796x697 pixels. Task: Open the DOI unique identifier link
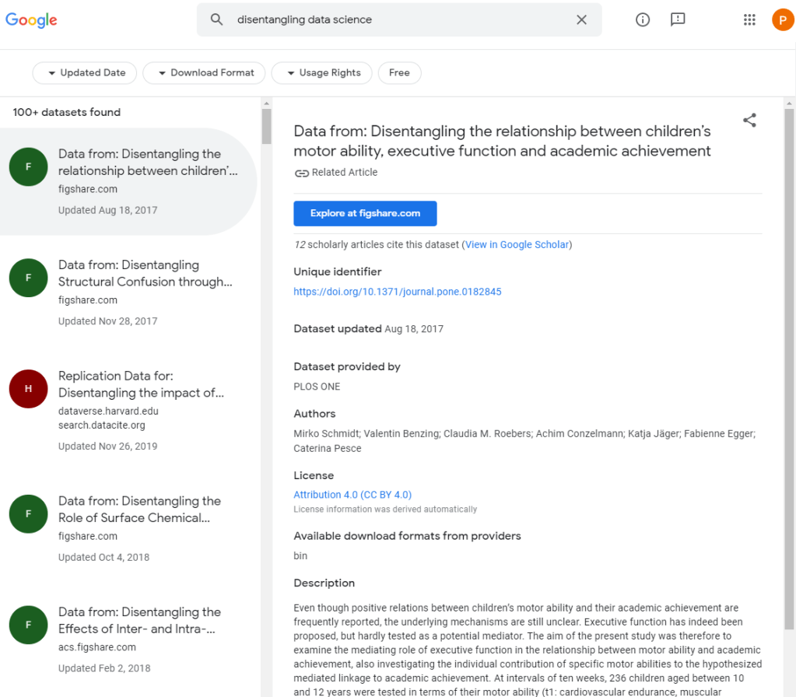[x=397, y=292]
